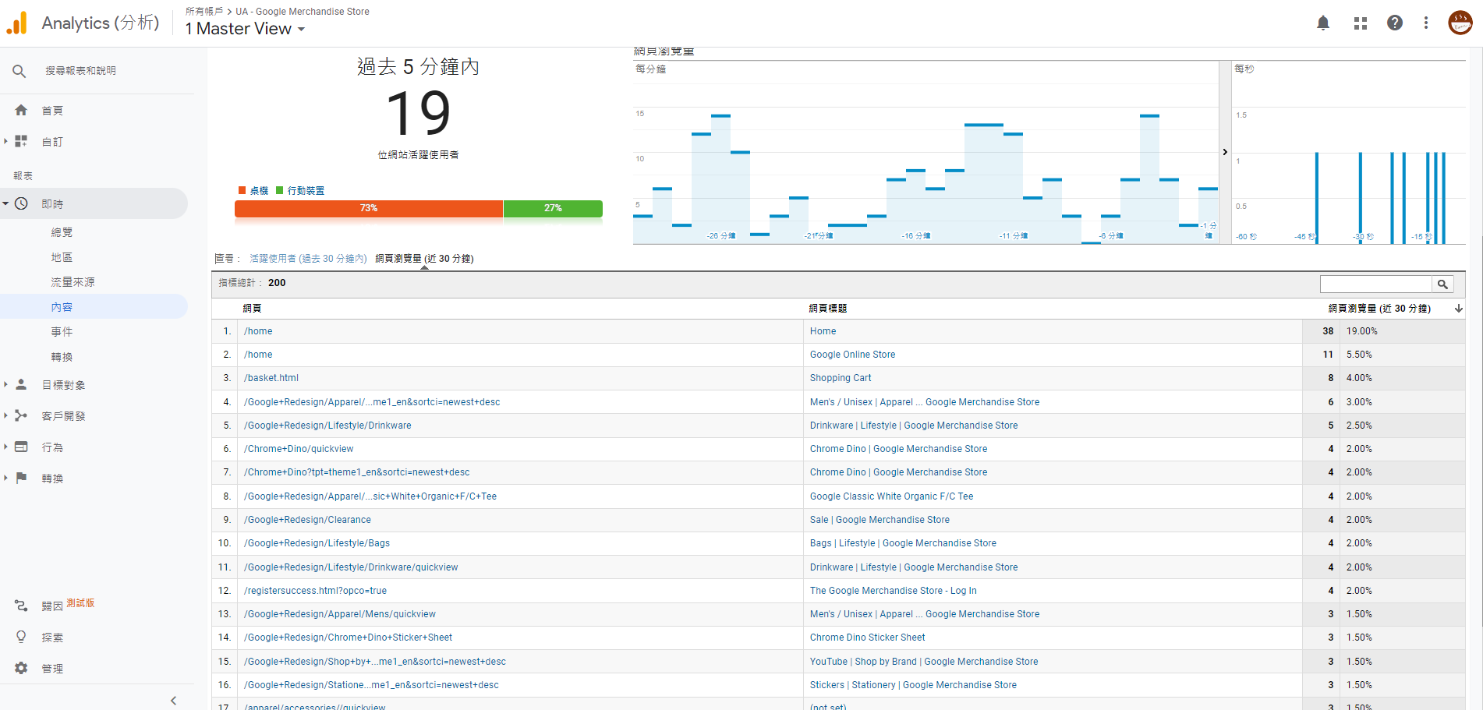Select 轉換 under realtime submenu
This screenshot has width=1483, height=710.
tap(62, 357)
